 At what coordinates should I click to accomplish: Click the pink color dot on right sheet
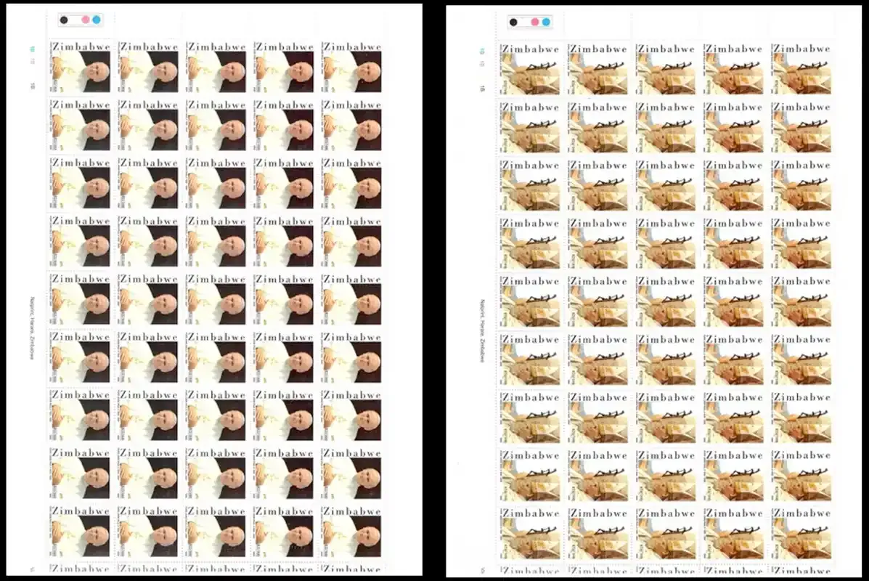tap(535, 23)
